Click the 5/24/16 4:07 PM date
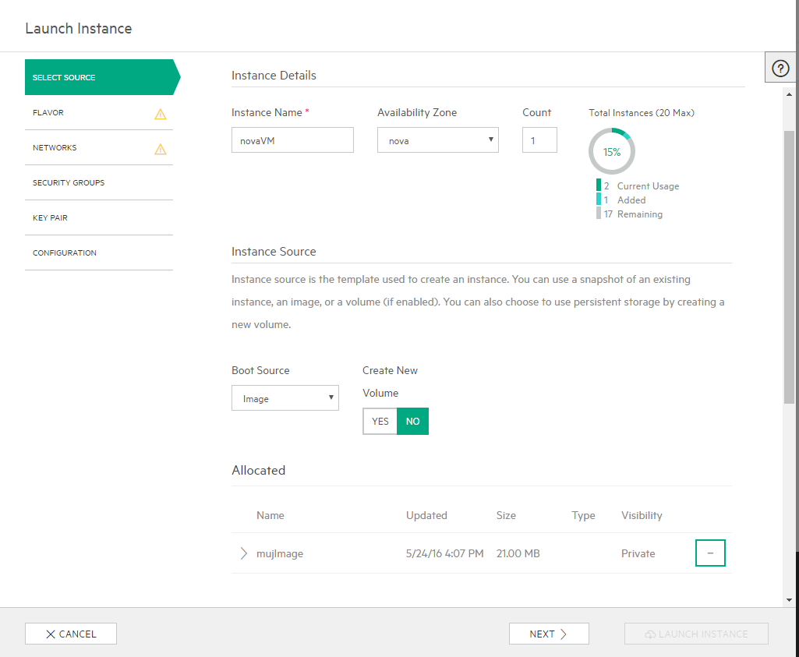This screenshot has width=799, height=657. pos(444,553)
